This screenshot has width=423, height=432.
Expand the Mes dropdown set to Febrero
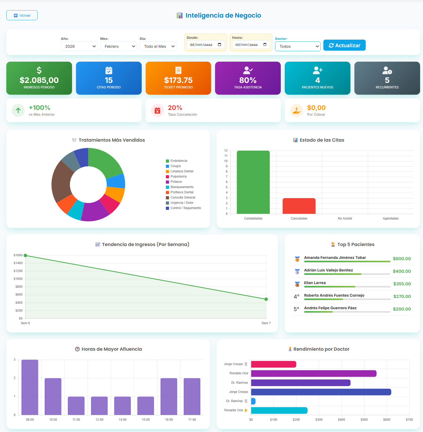pos(119,46)
